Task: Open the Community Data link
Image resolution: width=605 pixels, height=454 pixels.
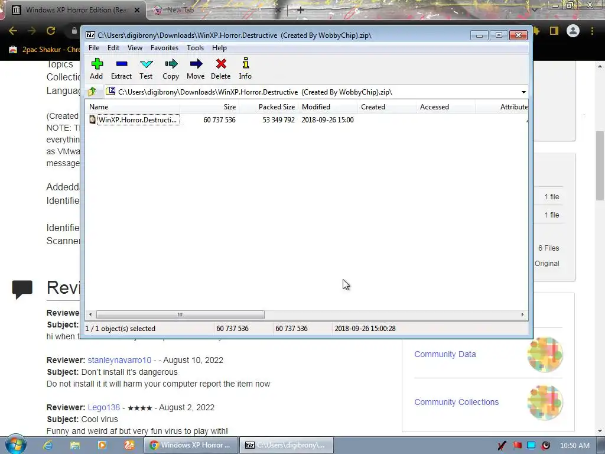Action: tap(445, 355)
